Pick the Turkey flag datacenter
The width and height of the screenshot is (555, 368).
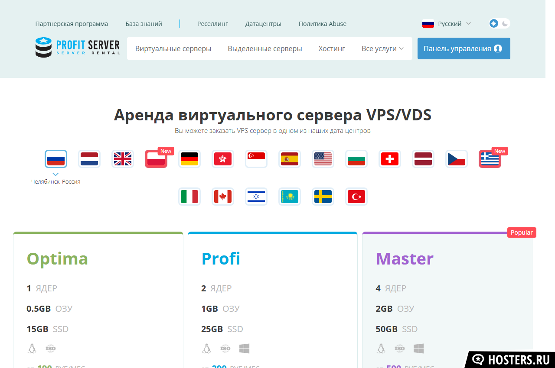pos(356,197)
